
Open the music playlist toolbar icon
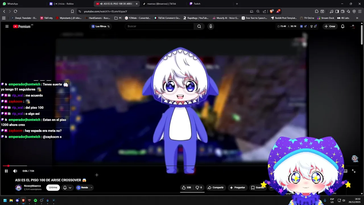click(331, 11)
